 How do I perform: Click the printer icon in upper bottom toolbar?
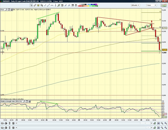tap(6, 123)
